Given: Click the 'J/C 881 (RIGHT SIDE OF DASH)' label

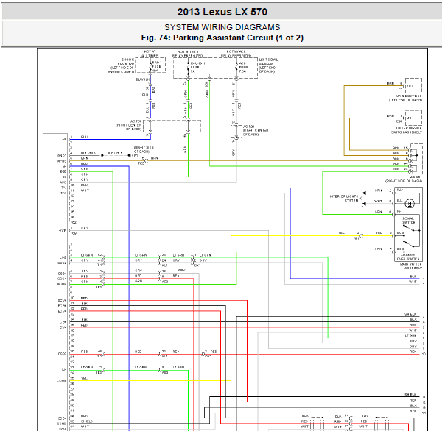Looking at the screenshot, I should [404, 179].
